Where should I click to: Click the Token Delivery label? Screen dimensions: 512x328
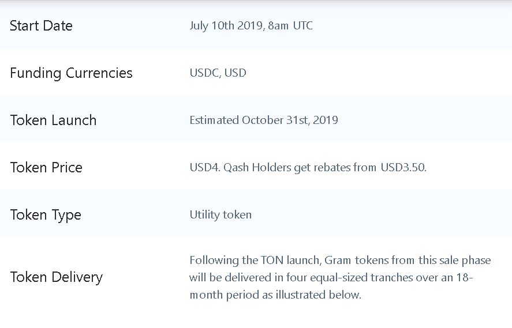56,277
